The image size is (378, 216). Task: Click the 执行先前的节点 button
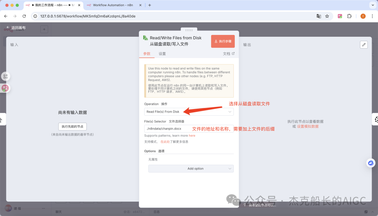72,127
